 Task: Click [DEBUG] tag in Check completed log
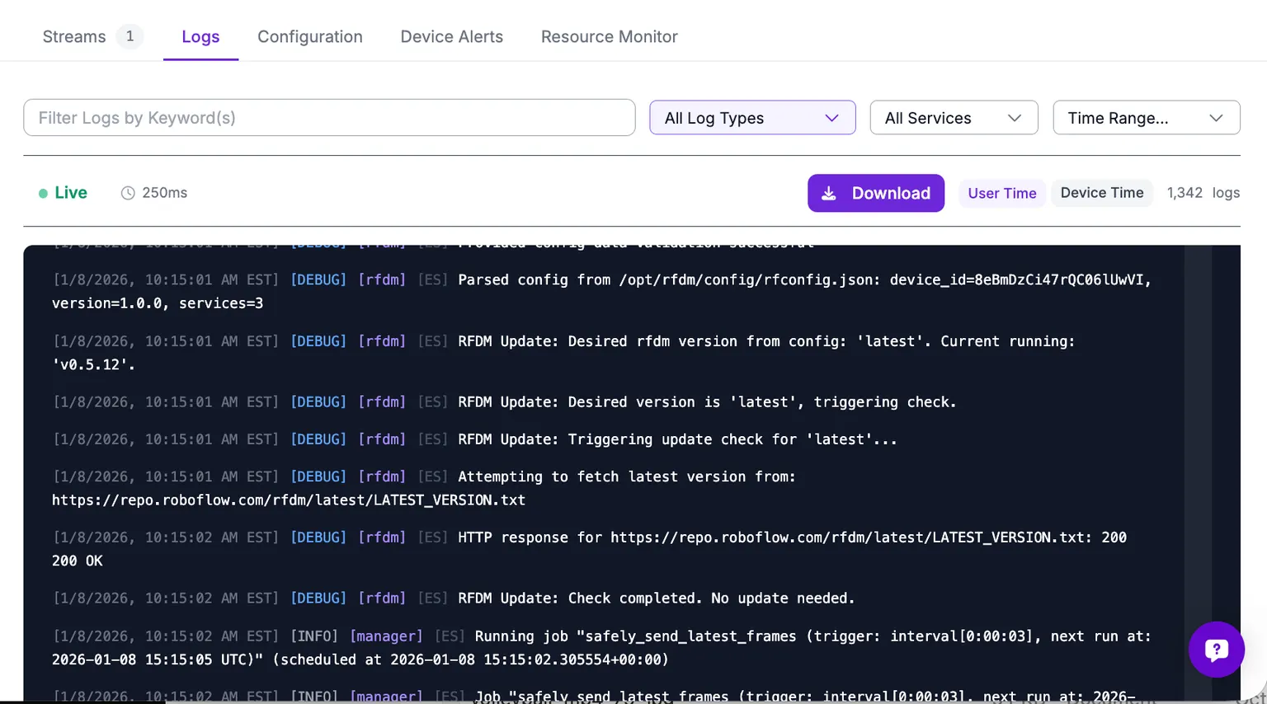(318, 598)
